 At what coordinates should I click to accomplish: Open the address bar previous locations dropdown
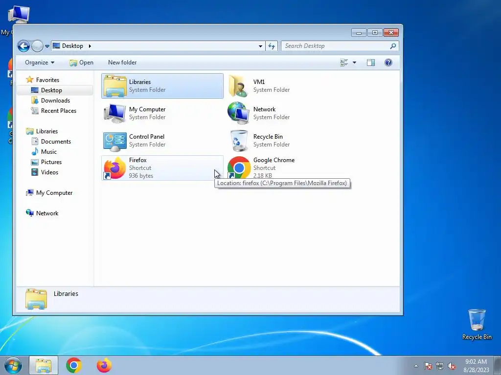click(260, 46)
